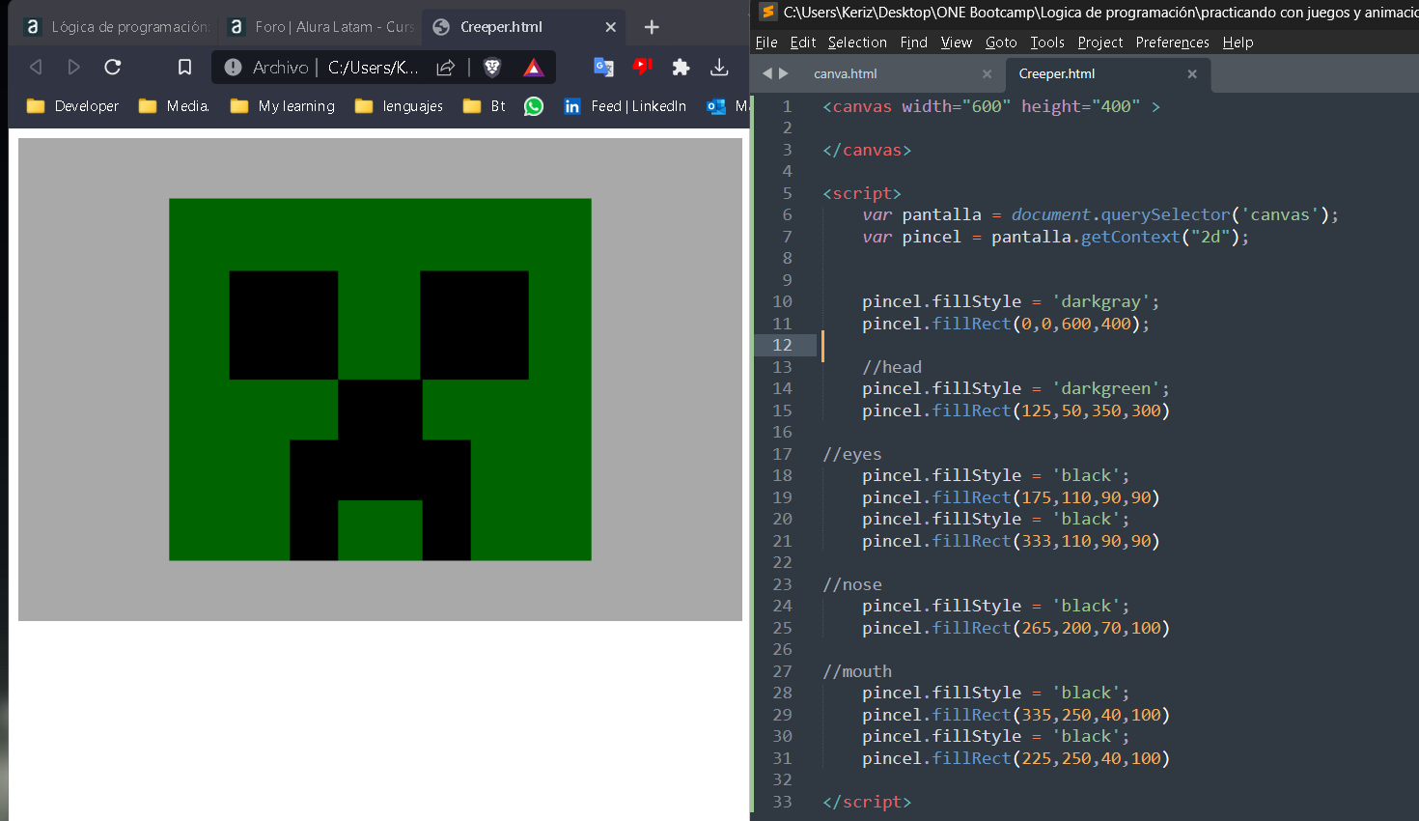Click fillRect(125,50,350,300) code
The height and width of the screenshot is (821, 1419).
point(1051,410)
